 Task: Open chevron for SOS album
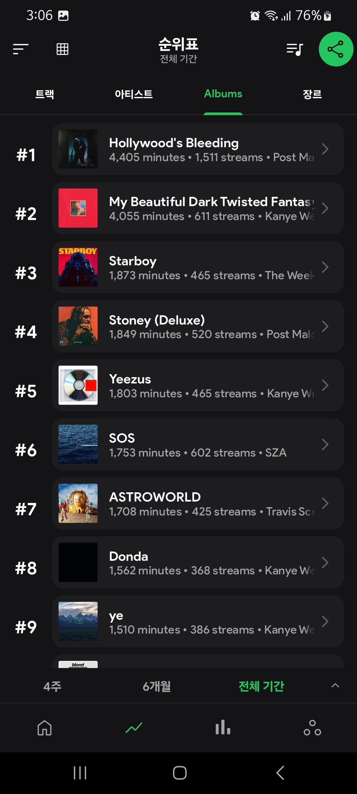325,444
